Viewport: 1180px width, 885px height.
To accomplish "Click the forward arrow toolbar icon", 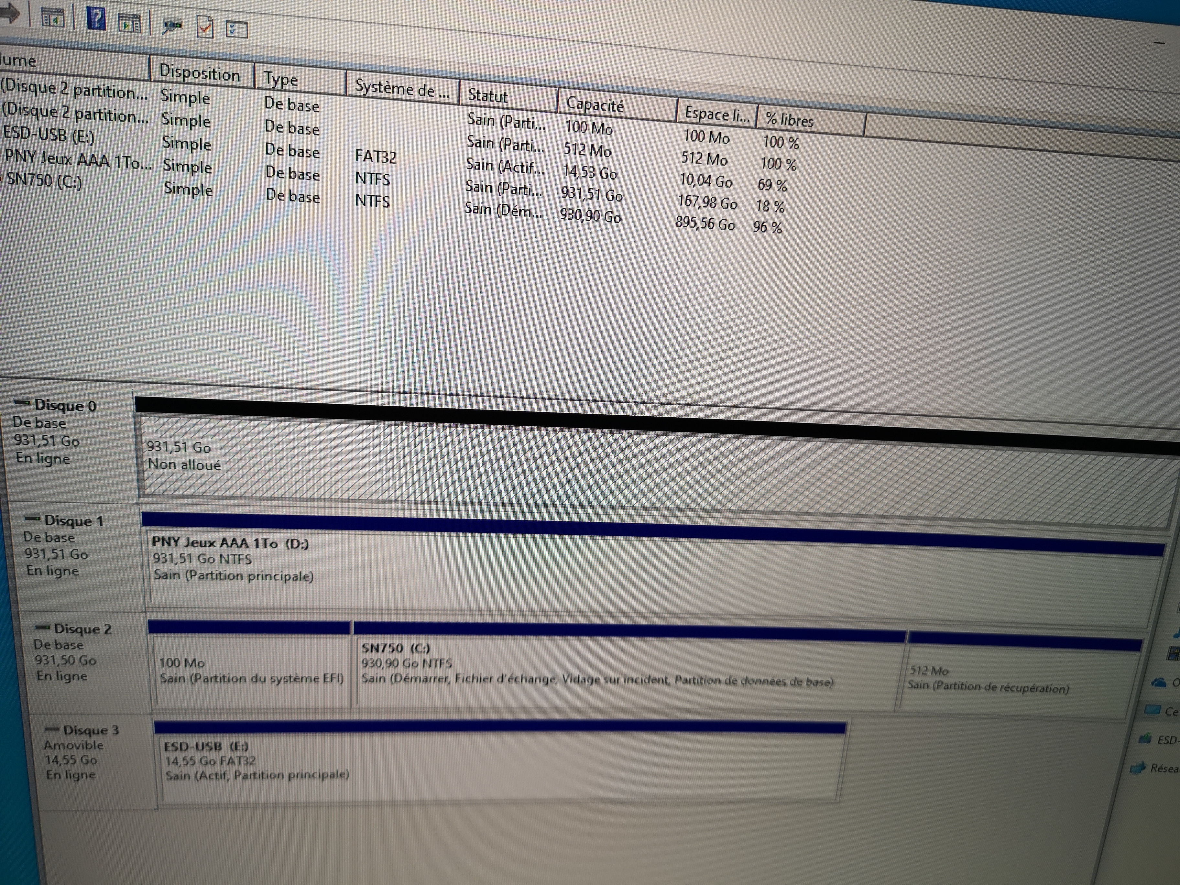I will (x=10, y=13).
